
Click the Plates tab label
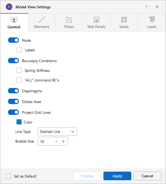[69, 27]
